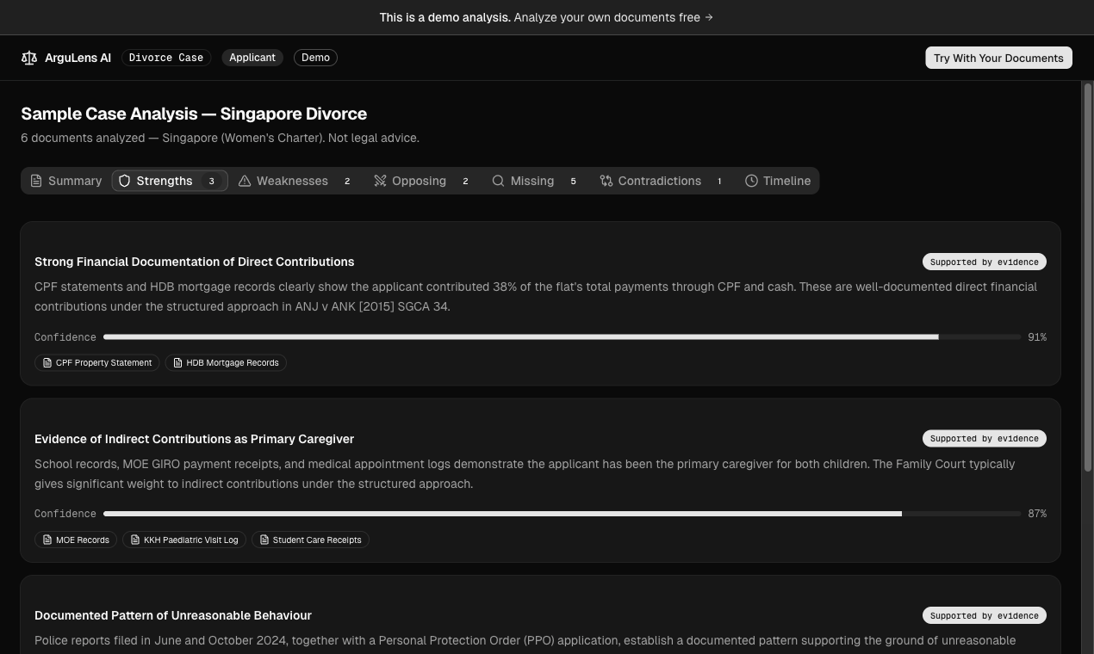Open the Opposing tab

420,181
